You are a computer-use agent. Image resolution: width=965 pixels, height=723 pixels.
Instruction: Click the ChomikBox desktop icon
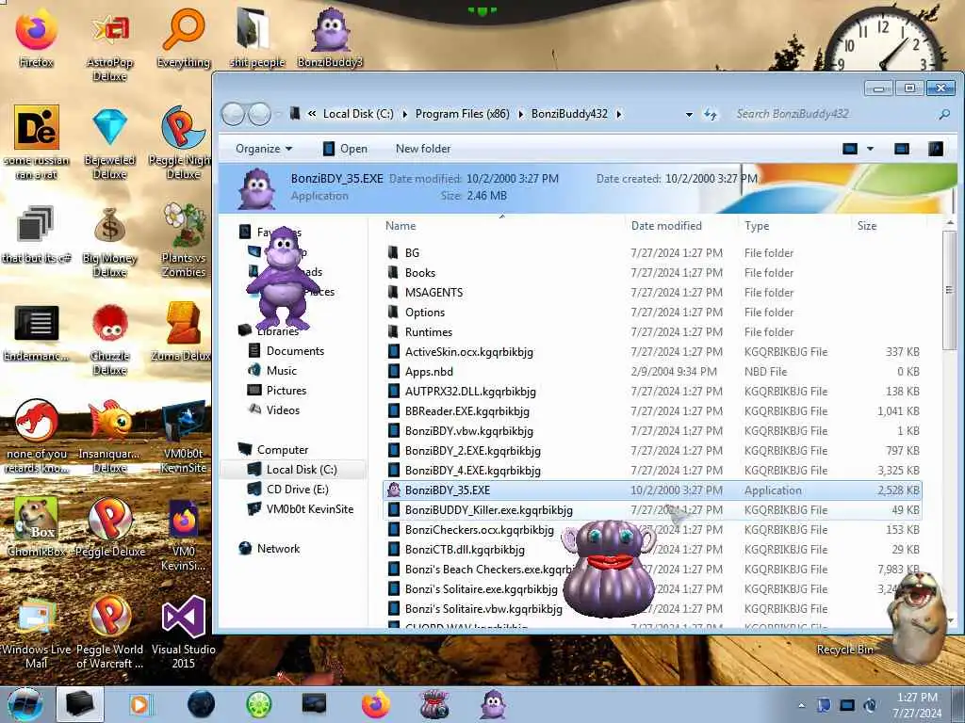[37, 527]
